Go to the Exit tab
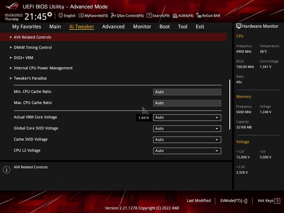The width and height of the screenshot is (284, 213). tap(200, 27)
